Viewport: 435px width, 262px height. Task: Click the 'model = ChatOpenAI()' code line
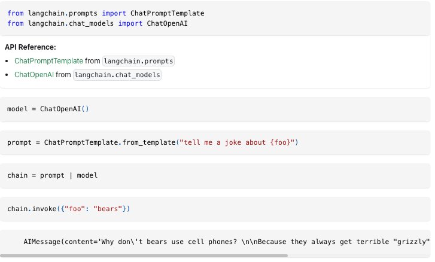point(48,109)
